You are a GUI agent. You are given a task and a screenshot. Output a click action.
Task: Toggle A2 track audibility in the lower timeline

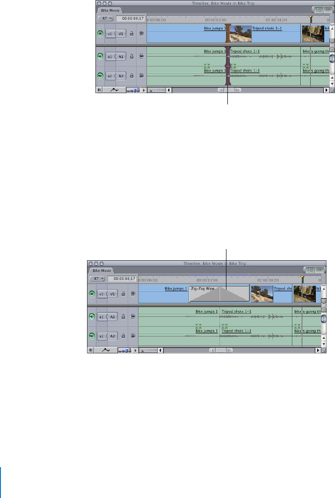tap(91, 336)
